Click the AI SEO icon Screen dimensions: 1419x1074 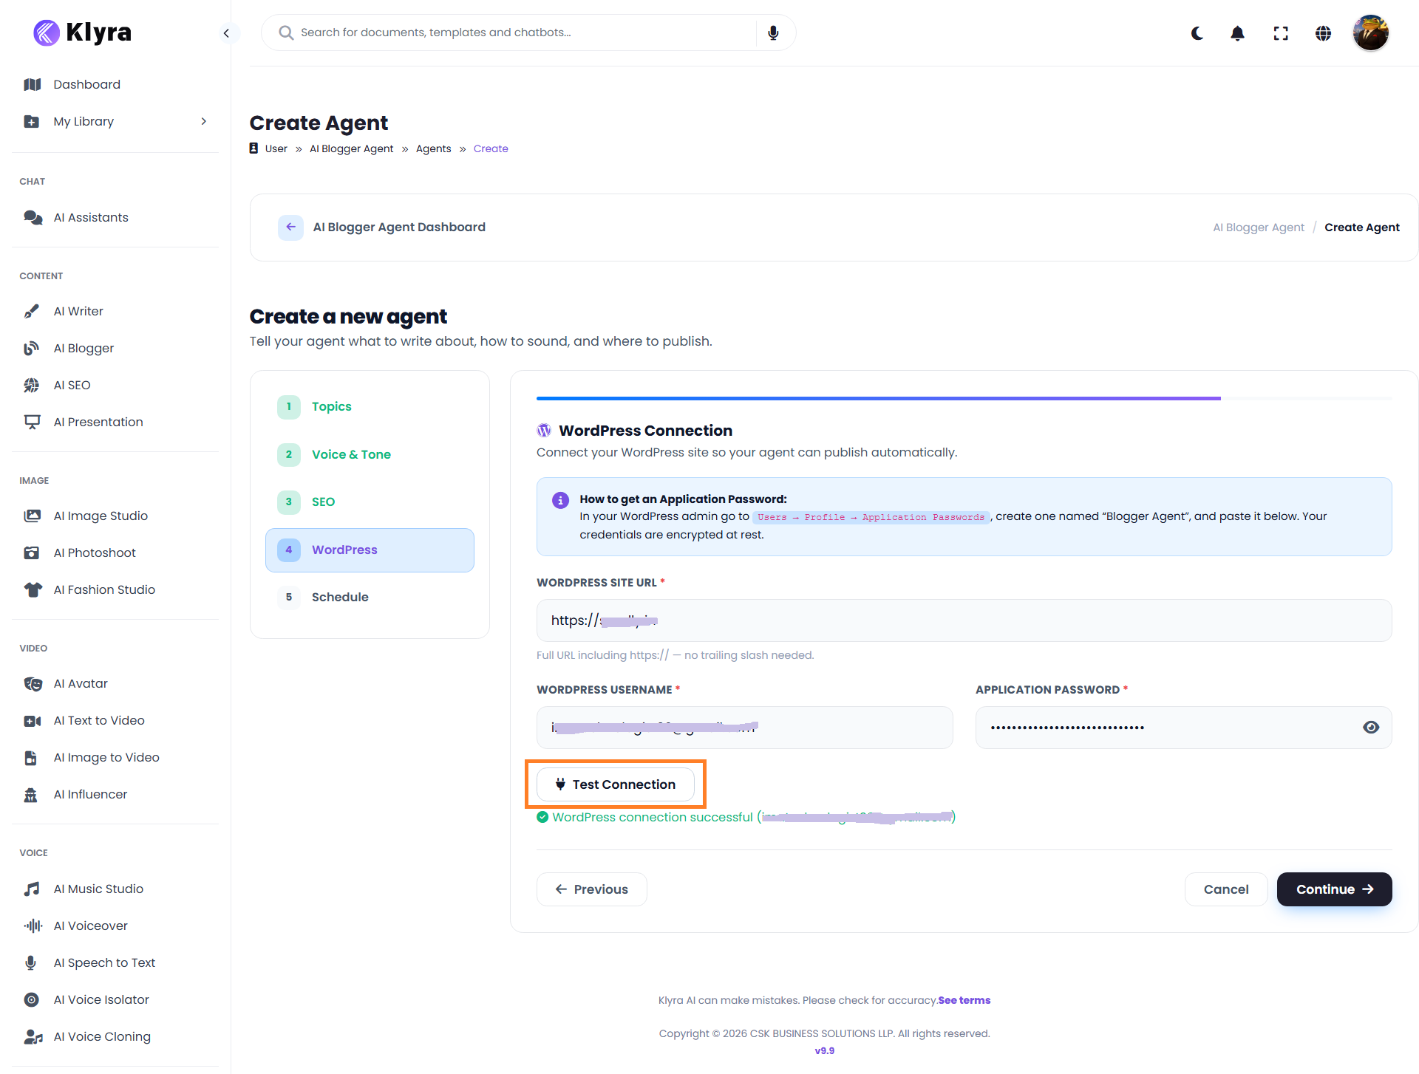[x=32, y=385]
